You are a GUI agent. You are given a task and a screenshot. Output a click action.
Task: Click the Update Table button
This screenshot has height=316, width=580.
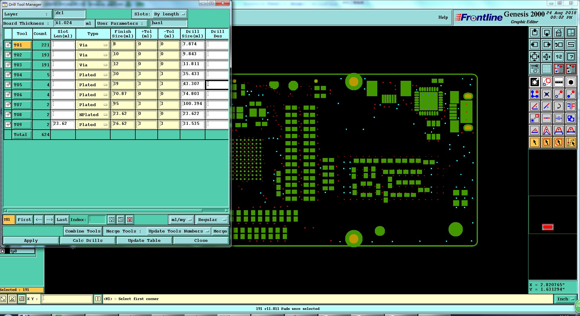[144, 240]
